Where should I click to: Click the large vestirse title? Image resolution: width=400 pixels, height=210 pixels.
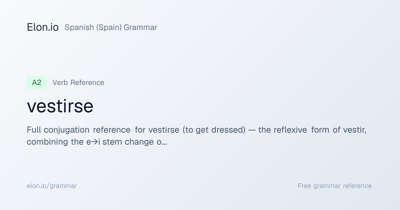(60, 106)
